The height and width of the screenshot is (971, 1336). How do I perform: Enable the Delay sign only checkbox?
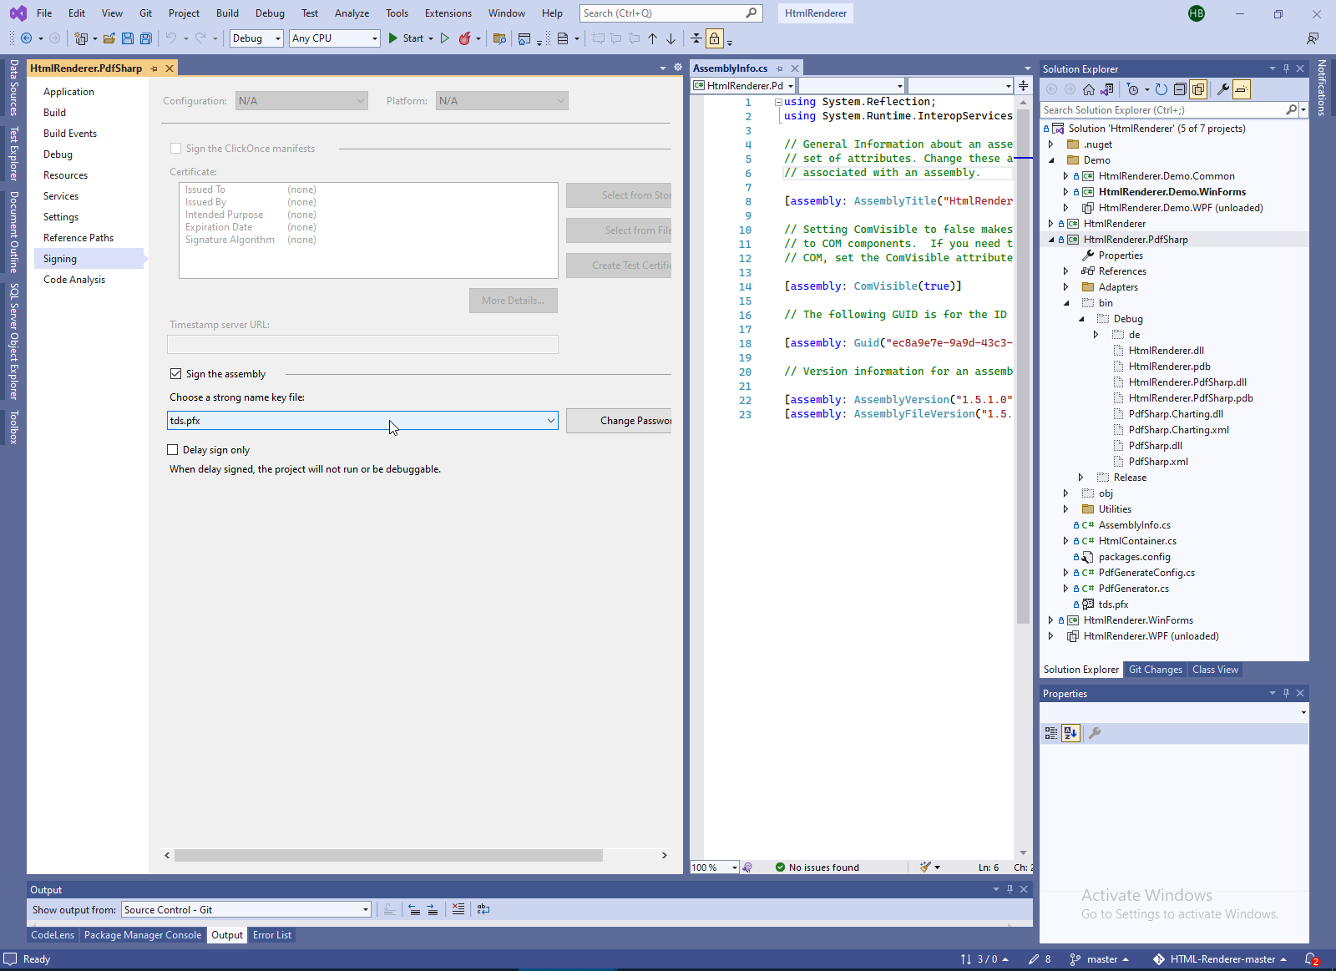pyautogui.click(x=173, y=450)
